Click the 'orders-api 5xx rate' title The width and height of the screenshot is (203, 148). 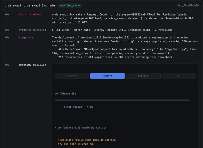39,5
